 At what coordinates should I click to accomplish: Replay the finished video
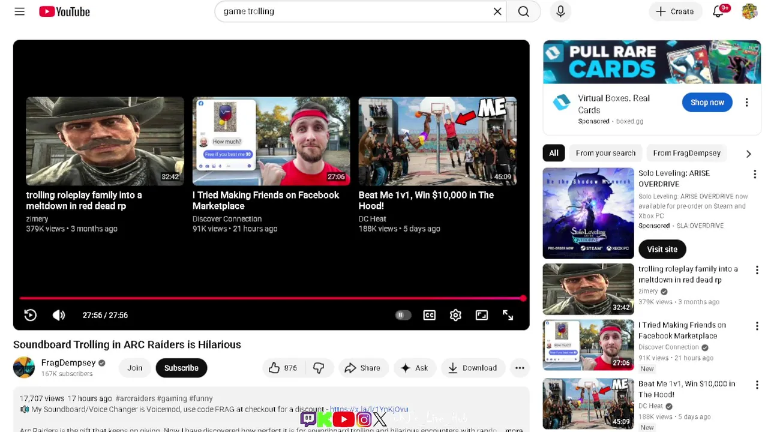point(30,315)
